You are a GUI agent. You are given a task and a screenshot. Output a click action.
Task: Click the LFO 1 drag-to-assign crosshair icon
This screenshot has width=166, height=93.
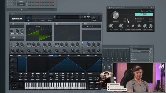(49, 56)
